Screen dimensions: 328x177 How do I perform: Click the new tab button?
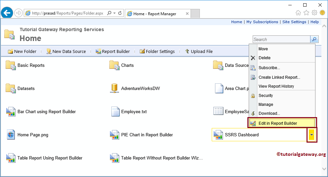(x=195, y=14)
